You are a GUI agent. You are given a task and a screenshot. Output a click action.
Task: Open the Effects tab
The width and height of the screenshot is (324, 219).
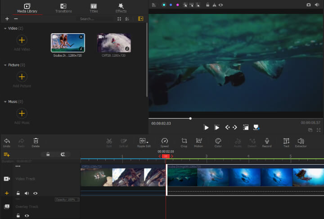tap(121, 8)
